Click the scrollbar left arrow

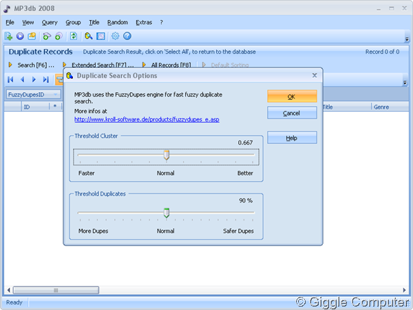(8, 290)
